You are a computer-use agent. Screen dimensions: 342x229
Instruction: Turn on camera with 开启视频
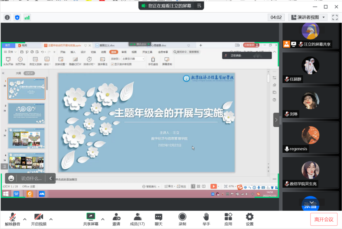(39, 219)
